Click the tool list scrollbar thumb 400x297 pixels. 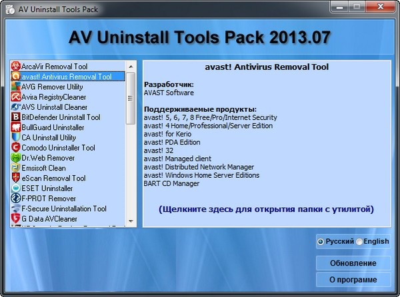tap(131, 99)
